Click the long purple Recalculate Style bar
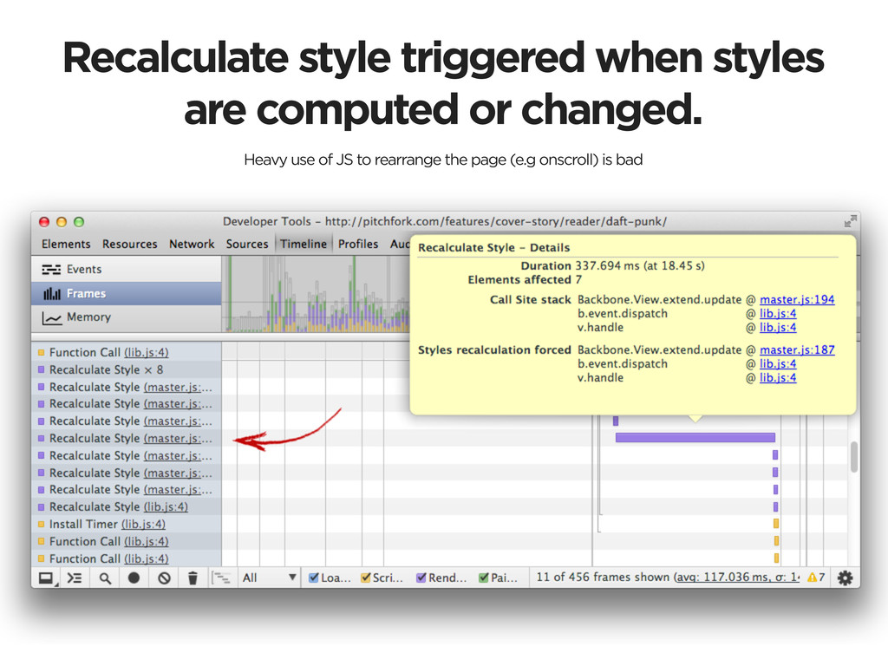This screenshot has height=666, width=888. tap(695, 438)
